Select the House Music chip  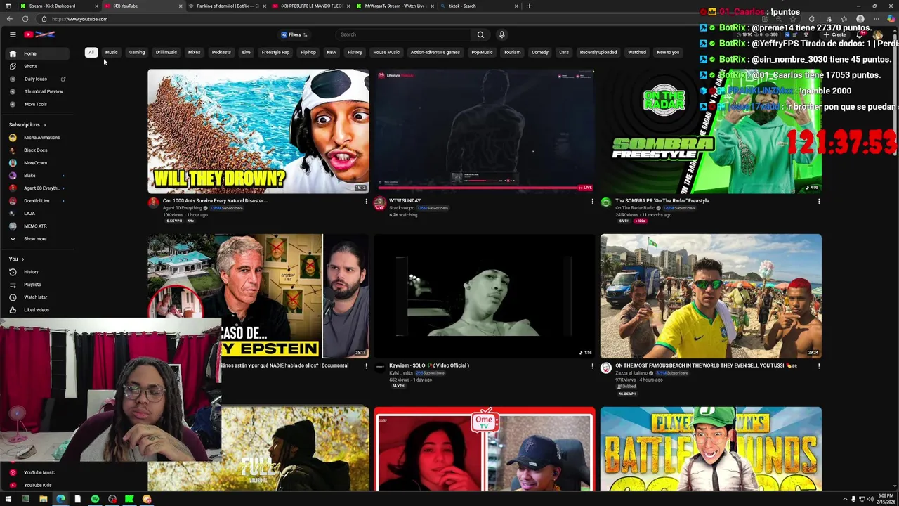[x=386, y=52]
